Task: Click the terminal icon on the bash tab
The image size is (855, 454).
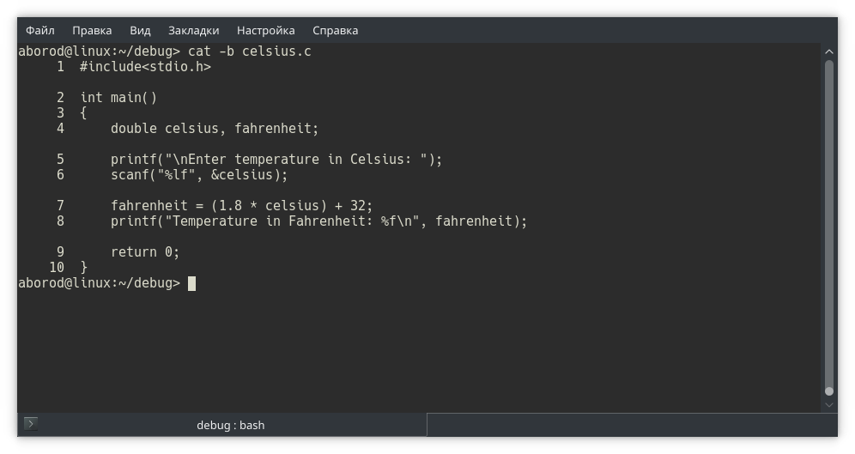Action: tap(30, 423)
